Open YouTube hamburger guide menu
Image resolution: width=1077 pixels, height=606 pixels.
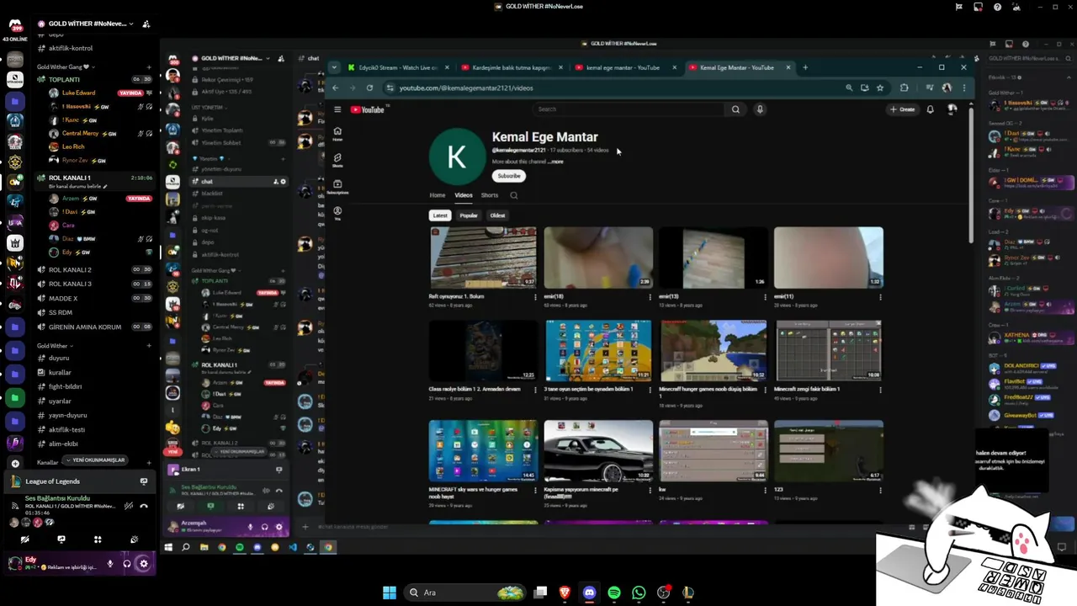point(337,109)
